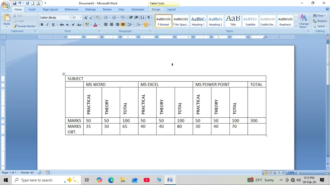Toggle Align Text Right

click(117, 25)
